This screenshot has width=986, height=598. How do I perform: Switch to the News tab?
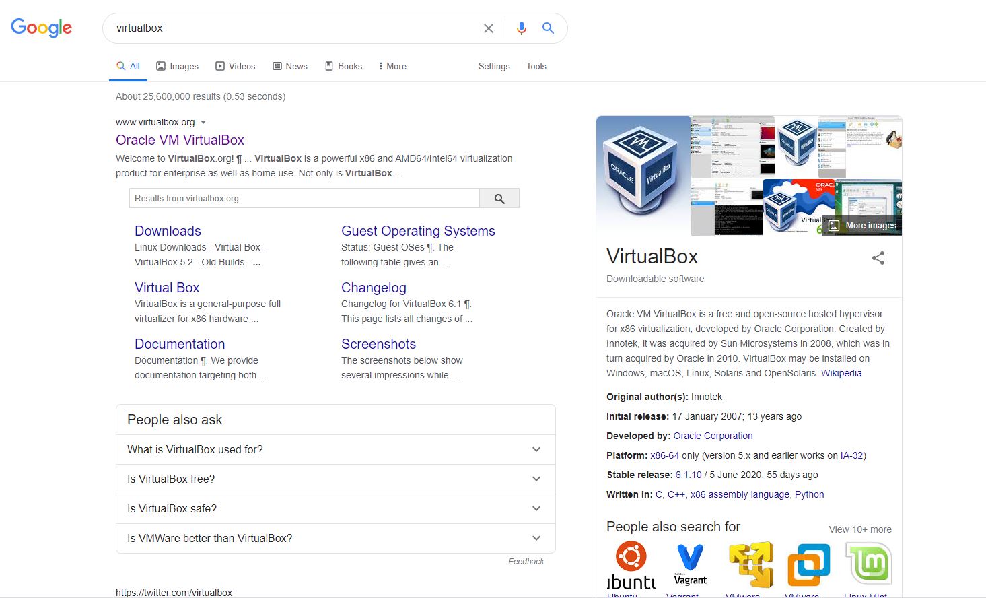290,66
